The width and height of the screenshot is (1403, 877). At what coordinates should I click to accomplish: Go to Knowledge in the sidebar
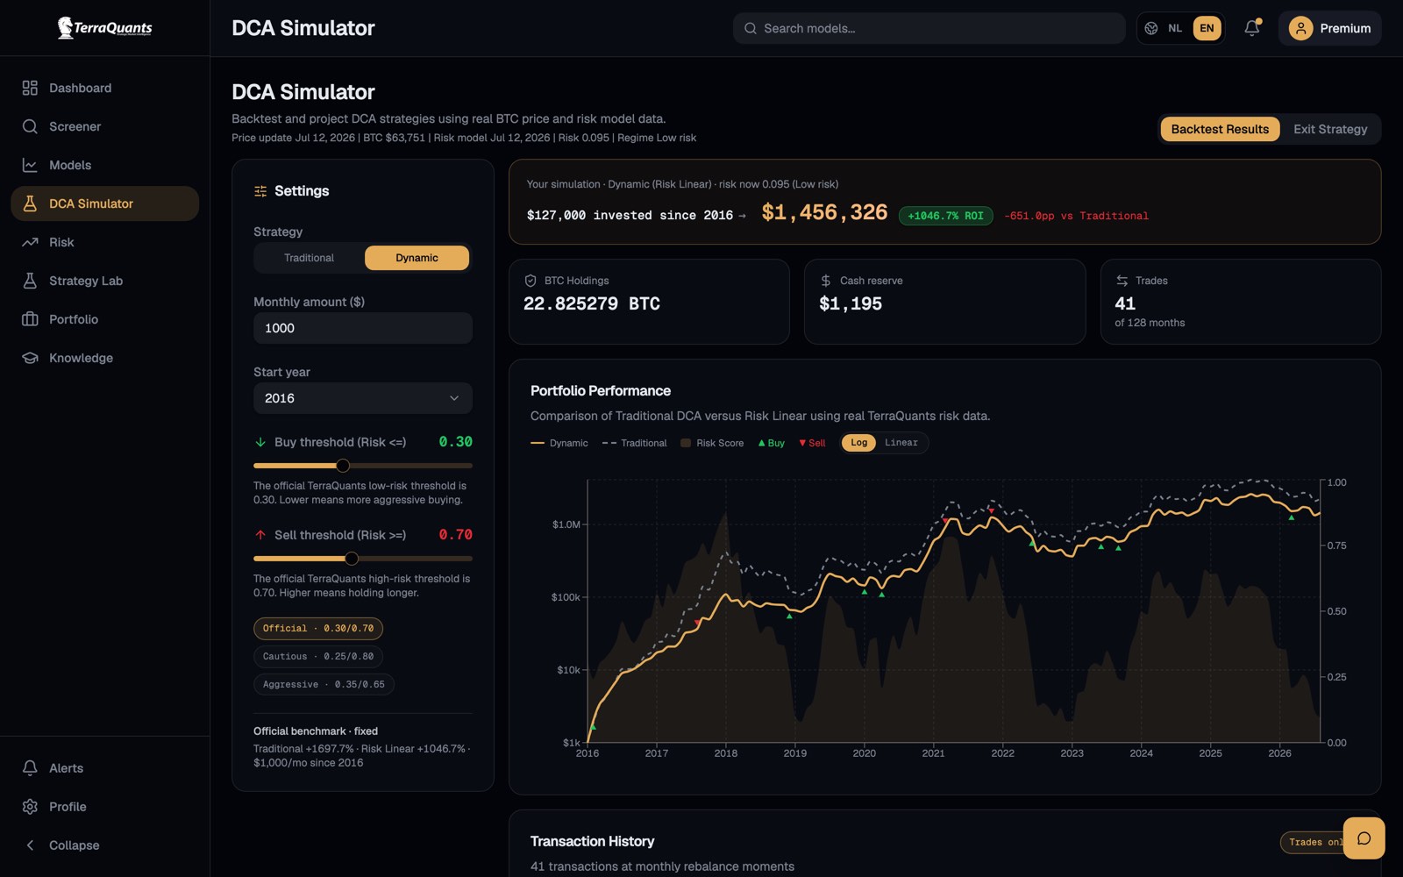click(104, 358)
